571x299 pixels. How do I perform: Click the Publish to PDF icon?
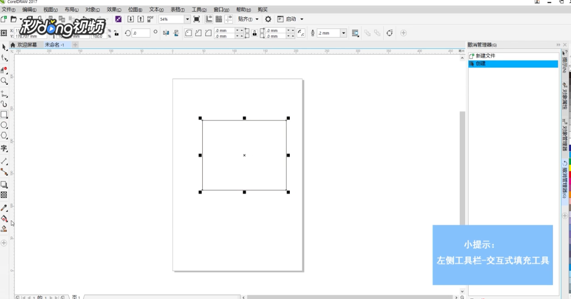[150, 19]
